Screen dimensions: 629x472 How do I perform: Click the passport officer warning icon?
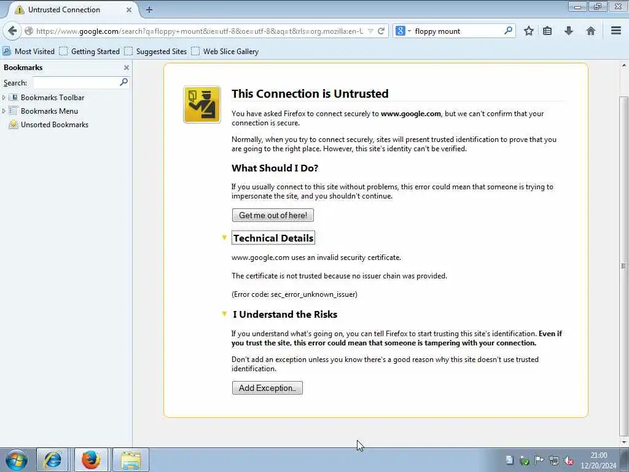click(202, 104)
